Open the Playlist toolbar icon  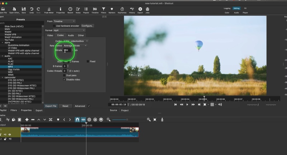tap(86, 10)
